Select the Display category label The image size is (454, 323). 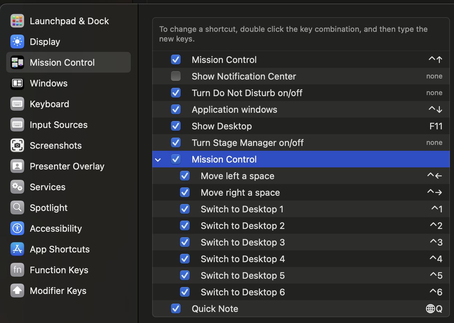pyautogui.click(x=45, y=42)
